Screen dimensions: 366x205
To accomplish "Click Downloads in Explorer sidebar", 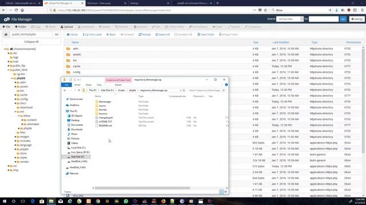I will tap(77, 129).
